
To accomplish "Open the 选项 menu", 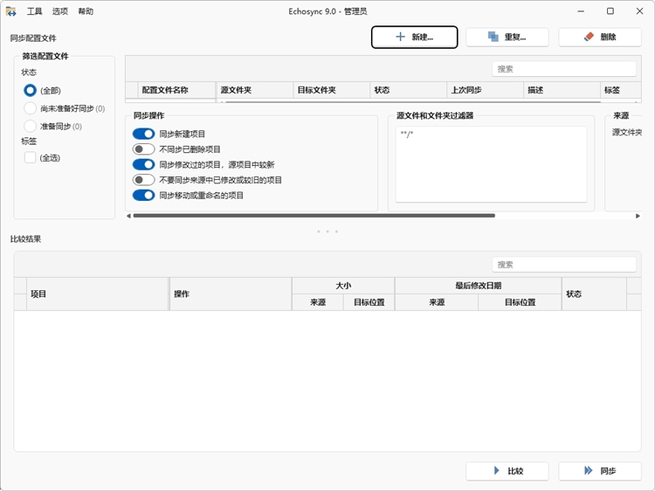I will [x=60, y=11].
